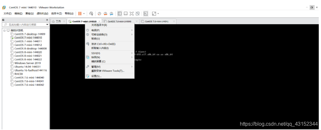
Task: Expand the 管理(M) manage submenu
Action: pos(110,67)
